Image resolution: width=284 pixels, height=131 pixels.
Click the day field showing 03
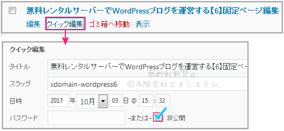click(116, 100)
